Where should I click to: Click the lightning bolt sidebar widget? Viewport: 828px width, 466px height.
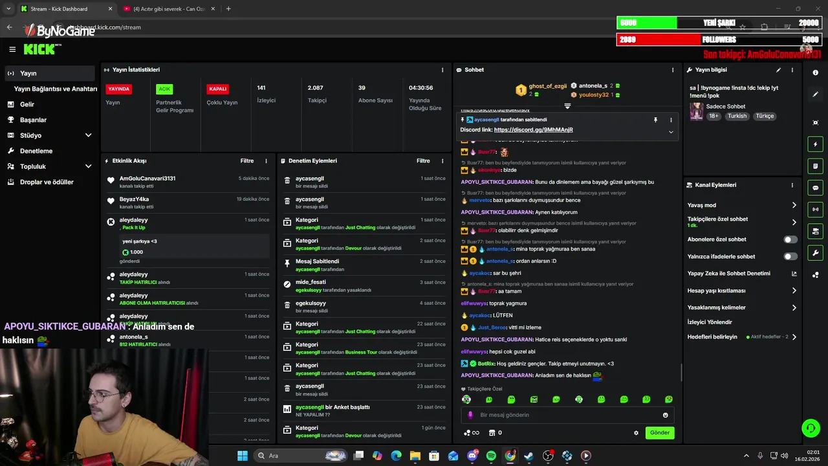(x=816, y=144)
